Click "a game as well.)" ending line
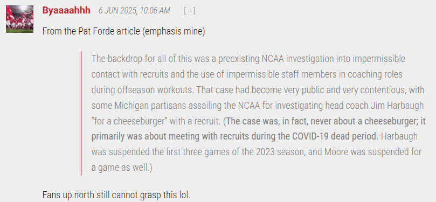 (122, 168)
